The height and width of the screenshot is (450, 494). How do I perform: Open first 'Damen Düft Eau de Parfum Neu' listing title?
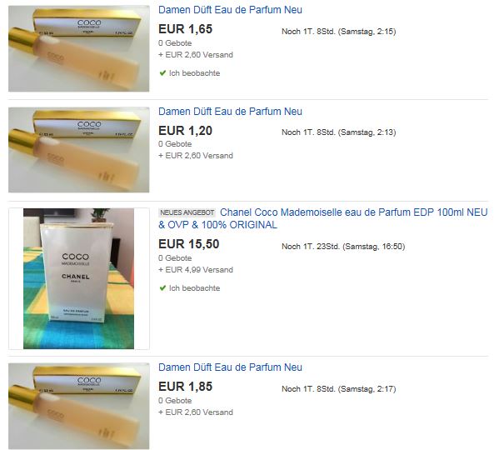coord(230,10)
